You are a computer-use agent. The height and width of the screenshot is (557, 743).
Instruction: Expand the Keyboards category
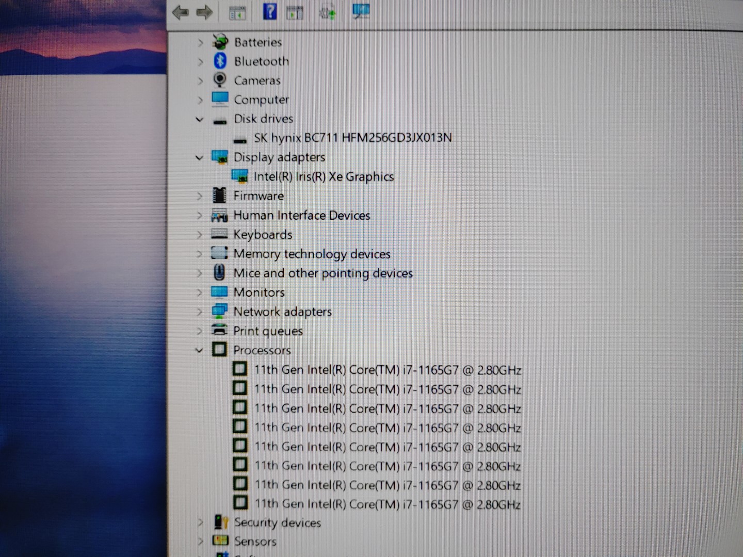pos(200,235)
